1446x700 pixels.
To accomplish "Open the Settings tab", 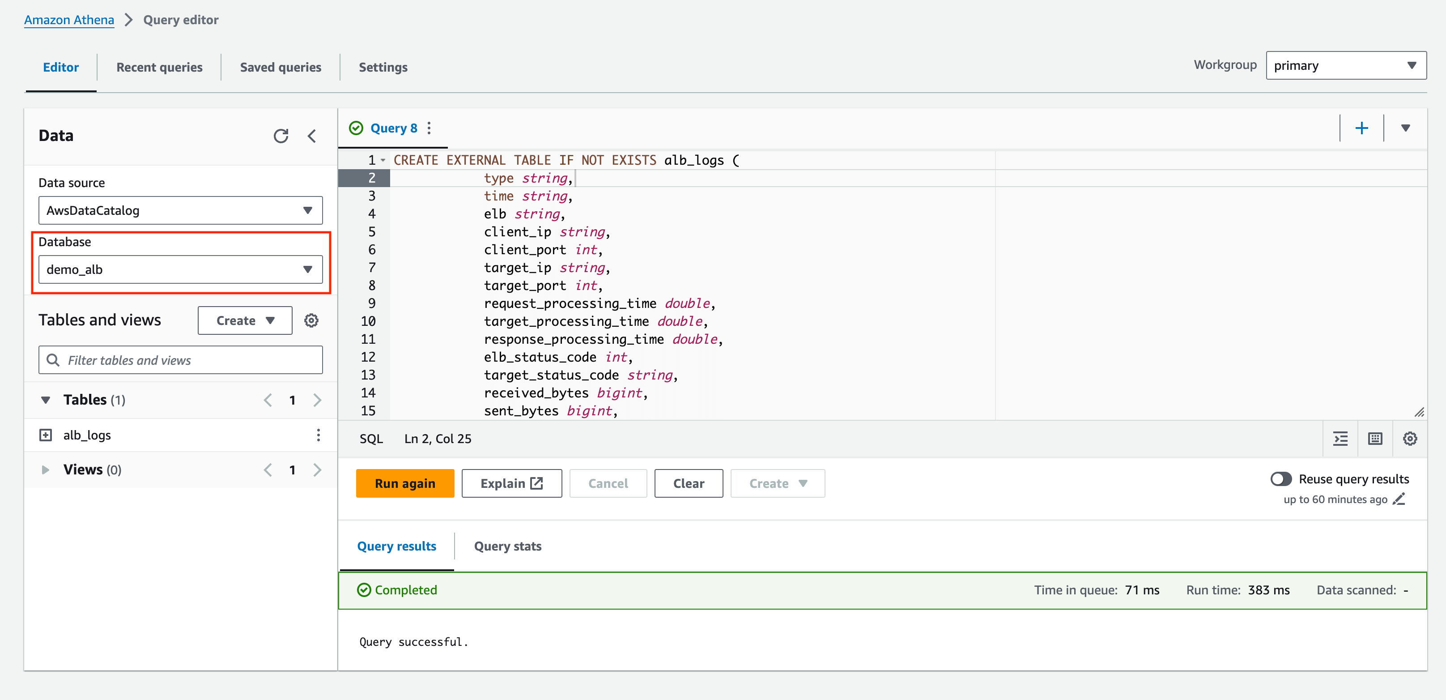I will (x=383, y=68).
